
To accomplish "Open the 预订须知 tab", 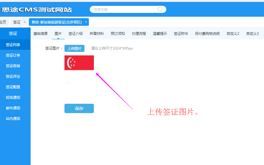I will click(118, 34).
